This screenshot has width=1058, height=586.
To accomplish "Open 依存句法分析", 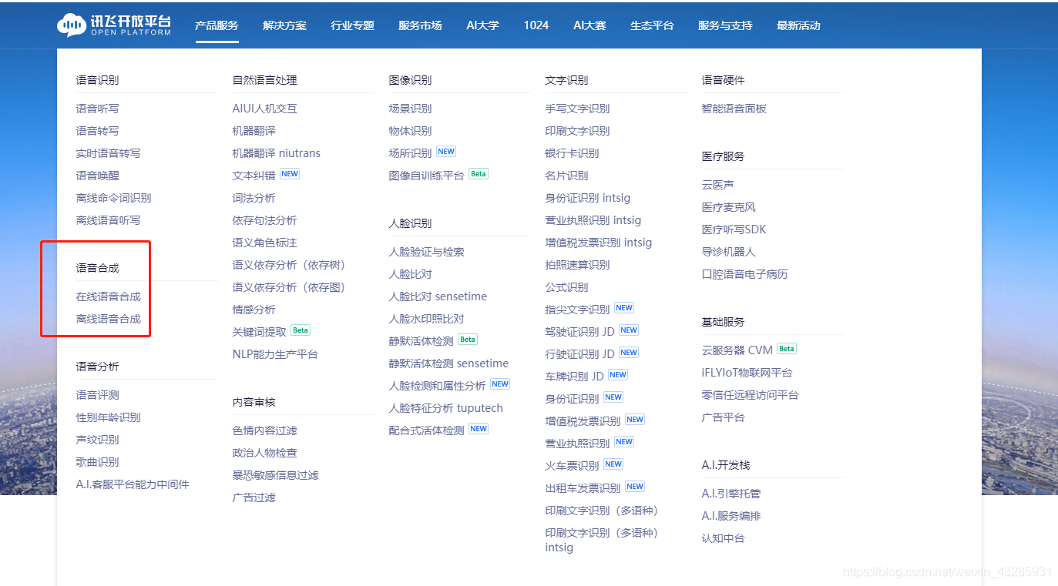I will click(x=265, y=220).
